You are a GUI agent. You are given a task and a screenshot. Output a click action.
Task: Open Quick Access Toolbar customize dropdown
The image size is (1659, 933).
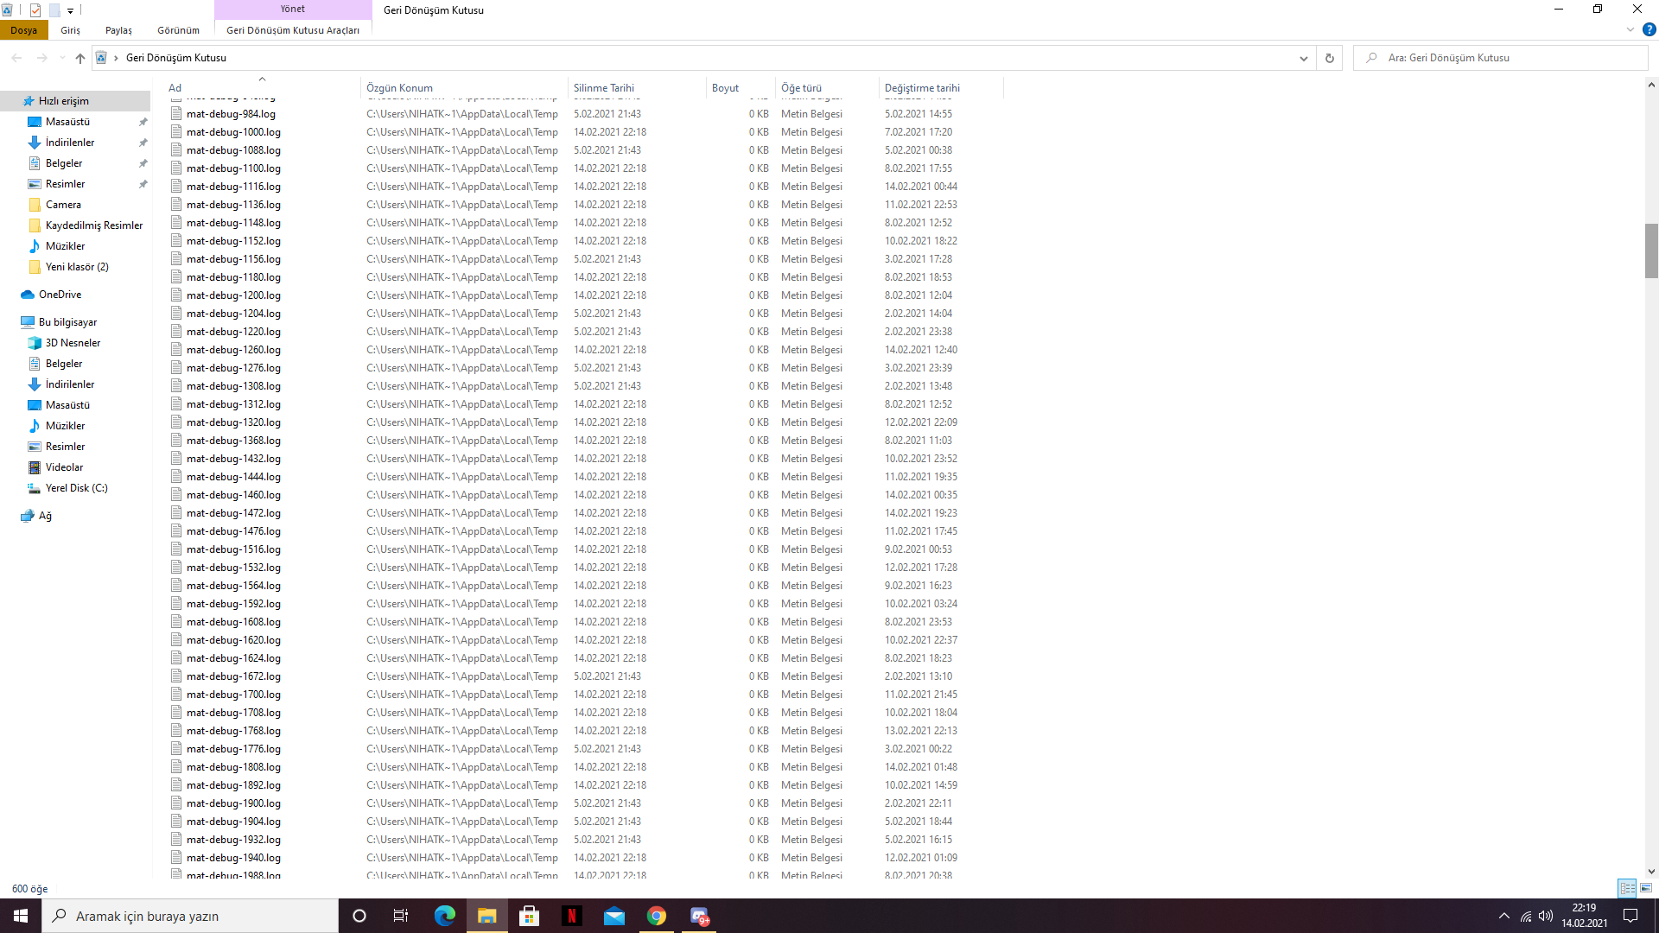click(x=70, y=10)
